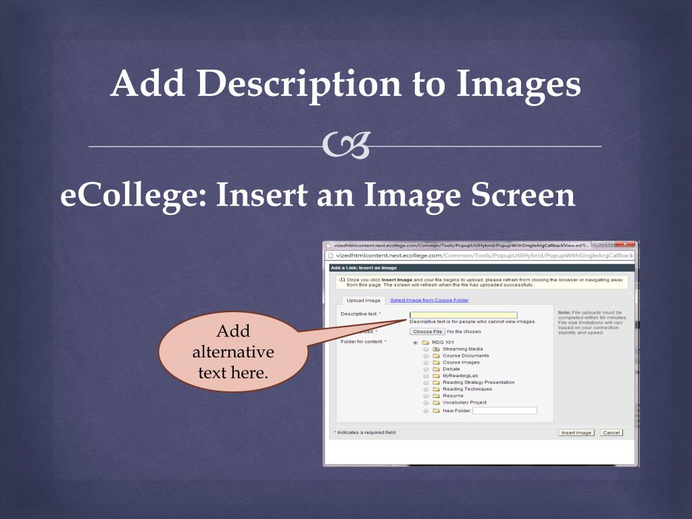Click the MyReadingLab folder icon

tap(436, 376)
